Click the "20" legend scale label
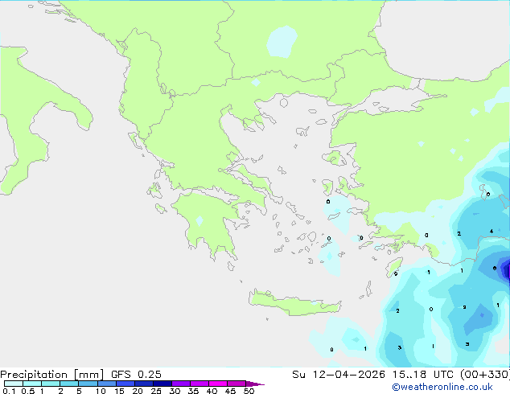 138,391
